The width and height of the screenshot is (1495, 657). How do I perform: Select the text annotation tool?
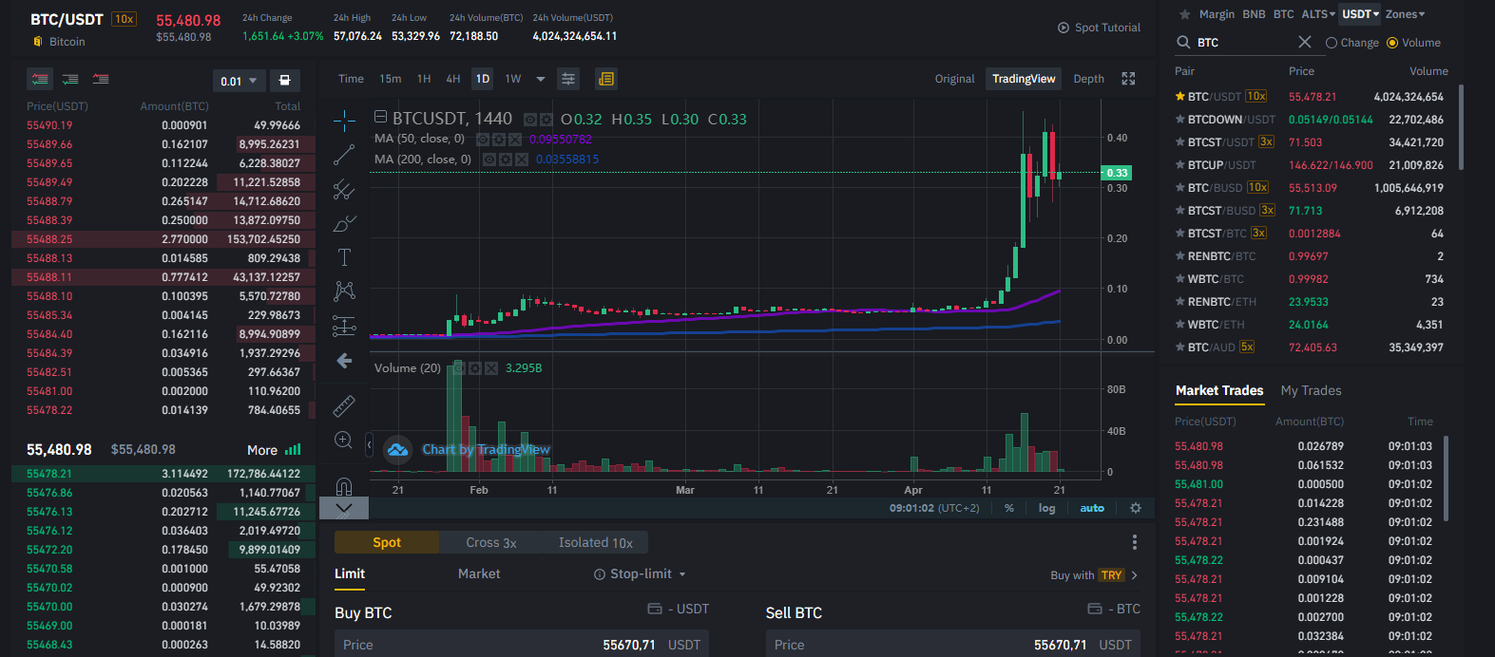(x=344, y=257)
